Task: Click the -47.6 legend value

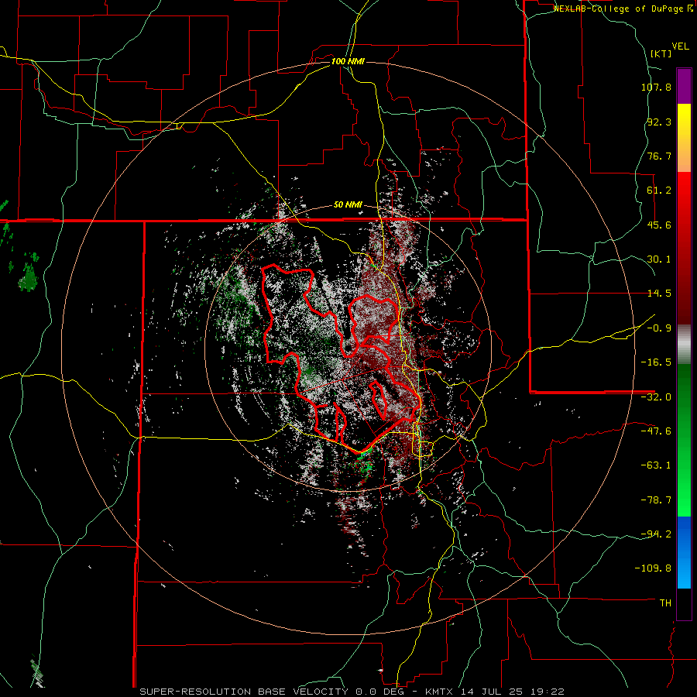Action: click(656, 431)
